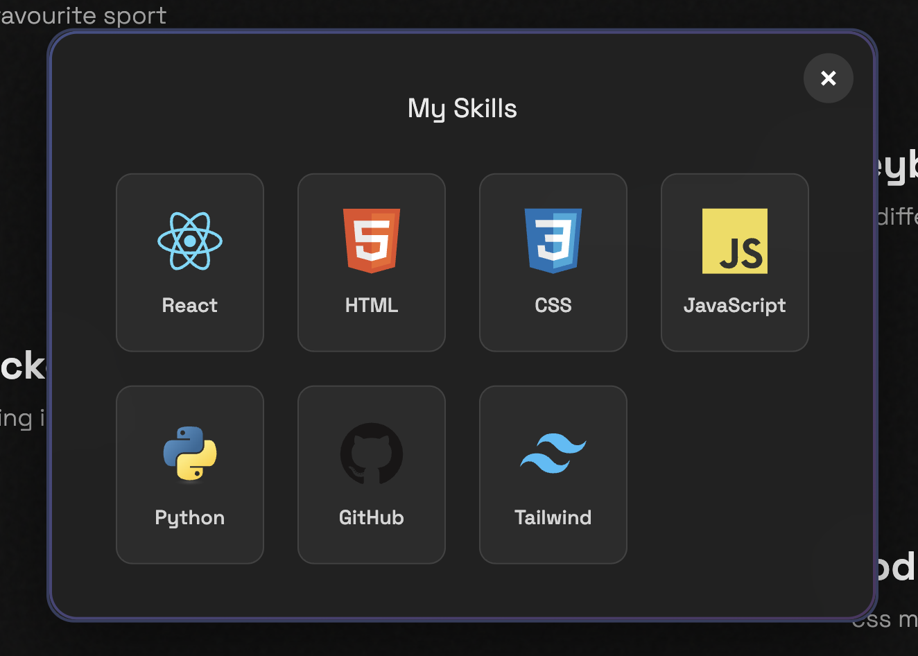
Task: Click the orange HTML5 shield icon
Action: point(372,241)
